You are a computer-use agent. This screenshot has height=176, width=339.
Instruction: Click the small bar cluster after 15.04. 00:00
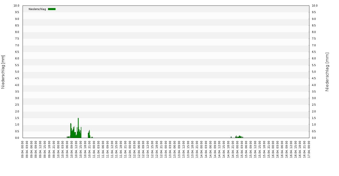(x=239, y=137)
